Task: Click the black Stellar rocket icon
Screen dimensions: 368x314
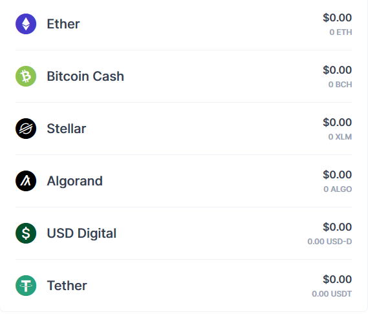Action: point(26,129)
